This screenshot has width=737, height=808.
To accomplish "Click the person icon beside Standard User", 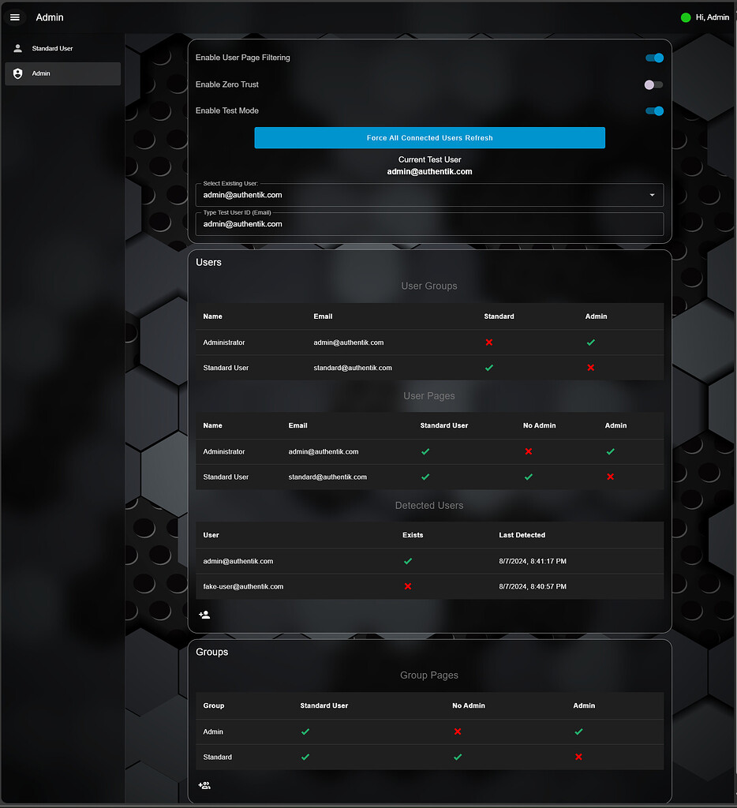I will pyautogui.click(x=17, y=48).
